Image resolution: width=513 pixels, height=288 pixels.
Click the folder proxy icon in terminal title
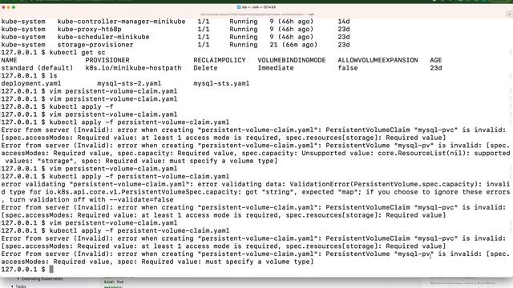239,7
